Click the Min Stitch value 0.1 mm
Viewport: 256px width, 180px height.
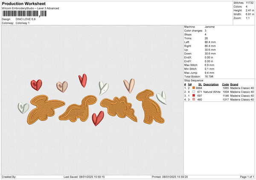(209, 69)
